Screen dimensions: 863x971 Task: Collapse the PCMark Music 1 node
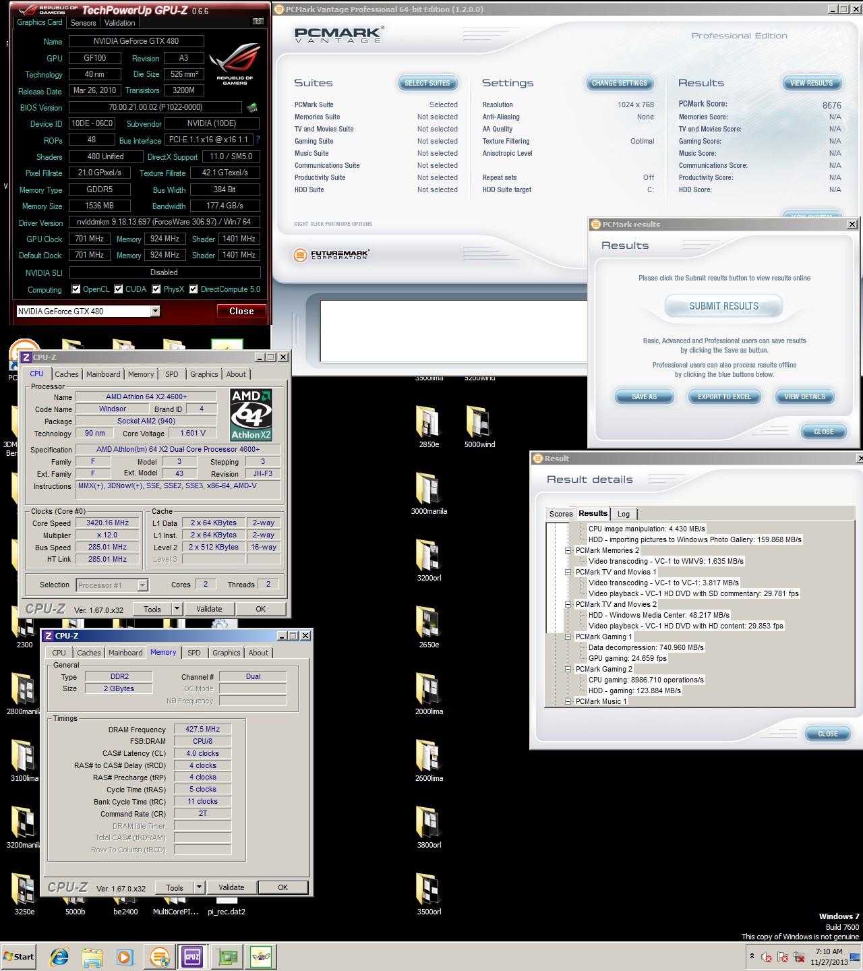568,701
